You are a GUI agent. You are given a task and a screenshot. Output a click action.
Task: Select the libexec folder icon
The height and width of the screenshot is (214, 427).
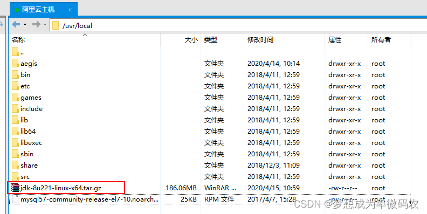click(15, 143)
